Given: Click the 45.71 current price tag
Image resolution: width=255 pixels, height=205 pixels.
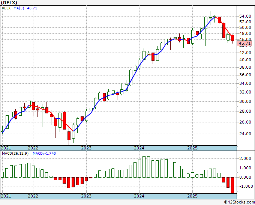Looking at the screenshot, I should click(244, 43).
